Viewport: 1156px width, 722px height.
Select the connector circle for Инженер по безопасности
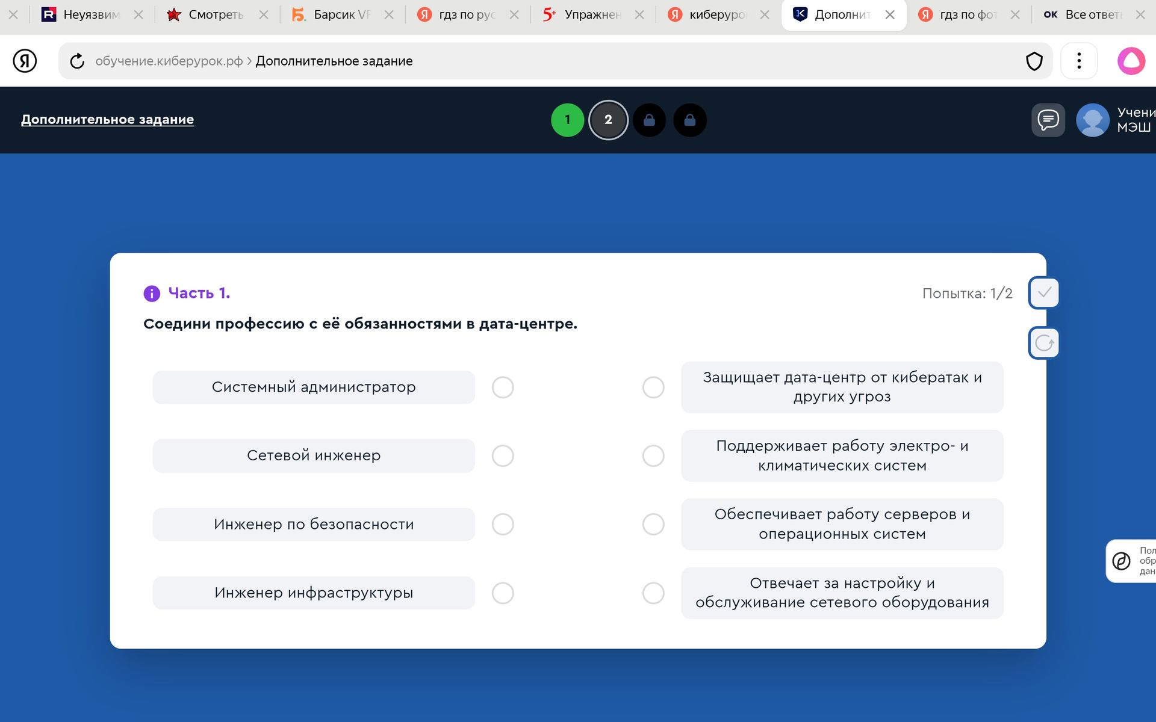coord(503,525)
